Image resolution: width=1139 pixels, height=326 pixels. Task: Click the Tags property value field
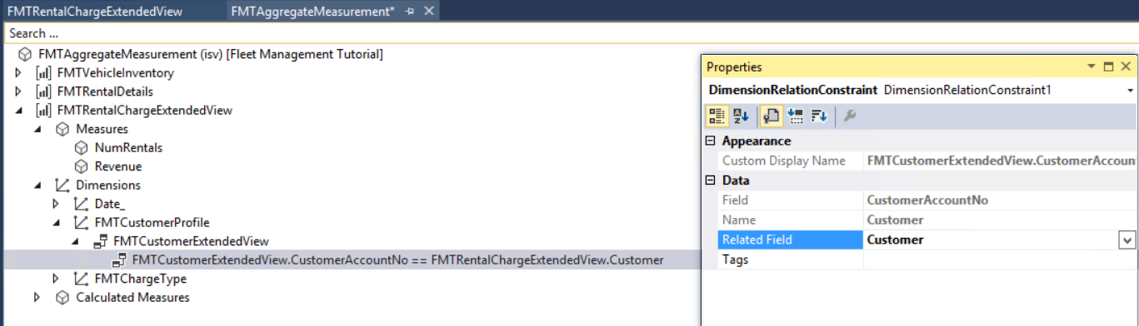(x=1000, y=259)
